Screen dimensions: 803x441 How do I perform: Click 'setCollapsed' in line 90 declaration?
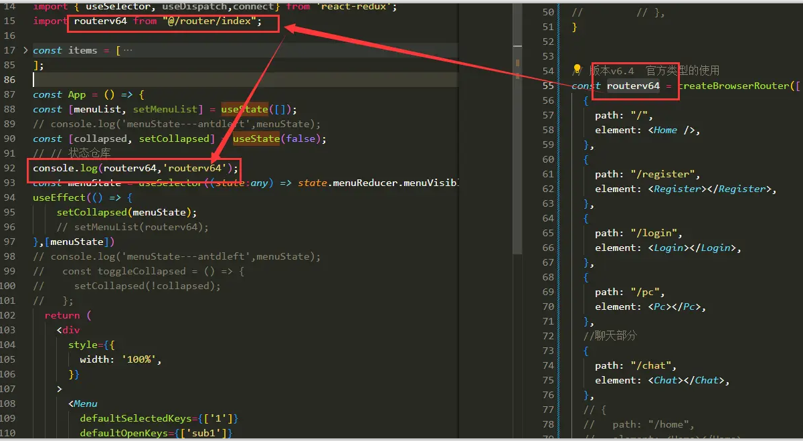click(x=174, y=139)
